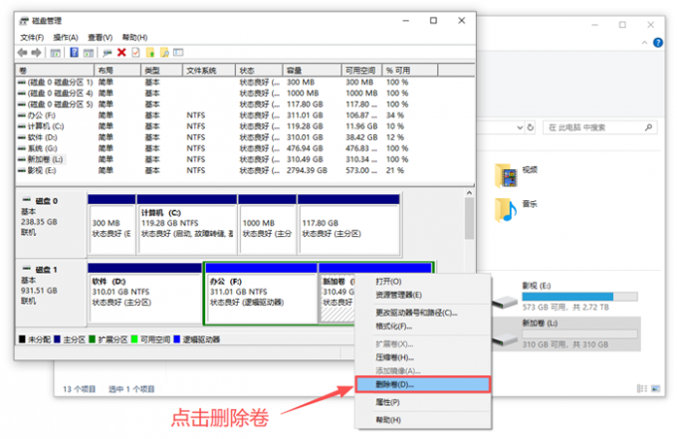Open the 帮助(H) menu in menu bar
The image size is (677, 439).
(x=134, y=38)
